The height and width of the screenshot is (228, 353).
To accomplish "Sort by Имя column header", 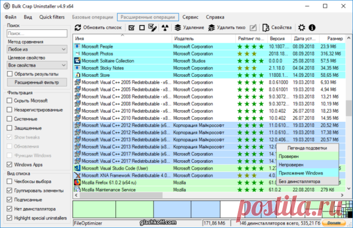I will point(122,38).
